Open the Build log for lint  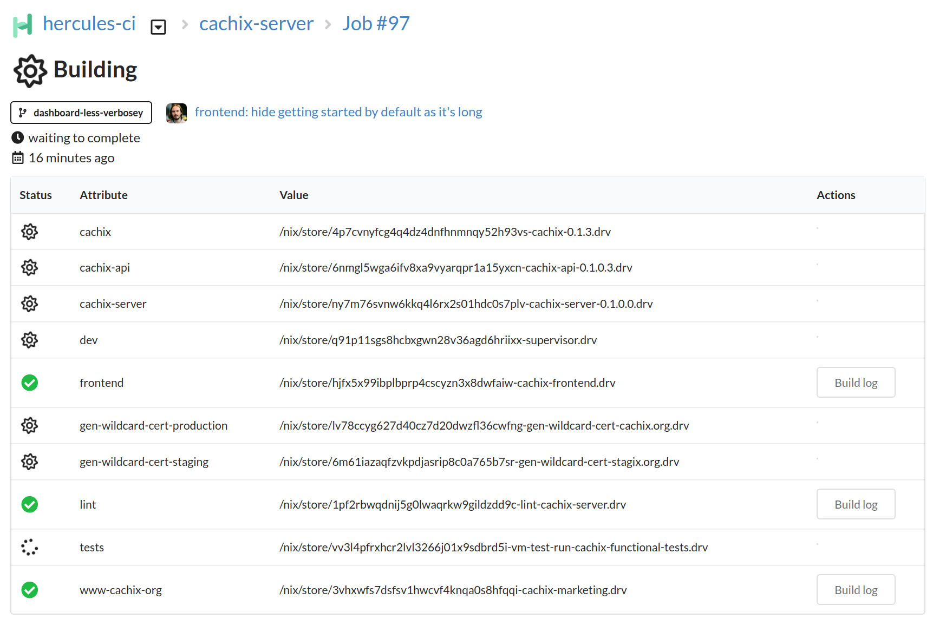tap(856, 504)
